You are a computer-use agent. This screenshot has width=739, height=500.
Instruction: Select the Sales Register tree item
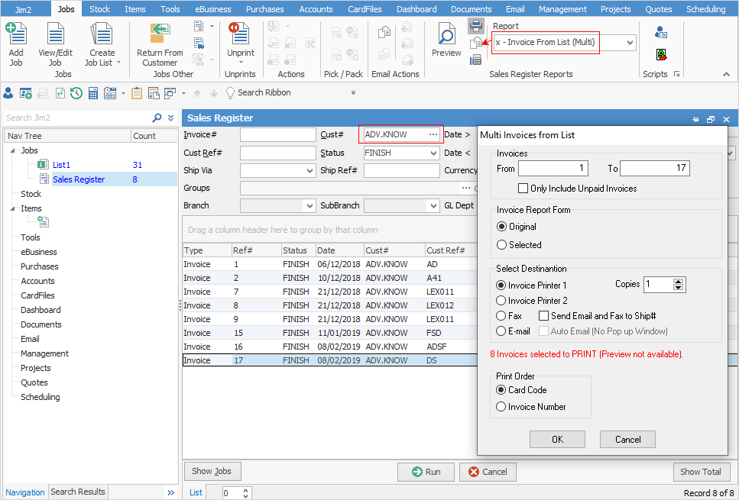[x=79, y=179]
